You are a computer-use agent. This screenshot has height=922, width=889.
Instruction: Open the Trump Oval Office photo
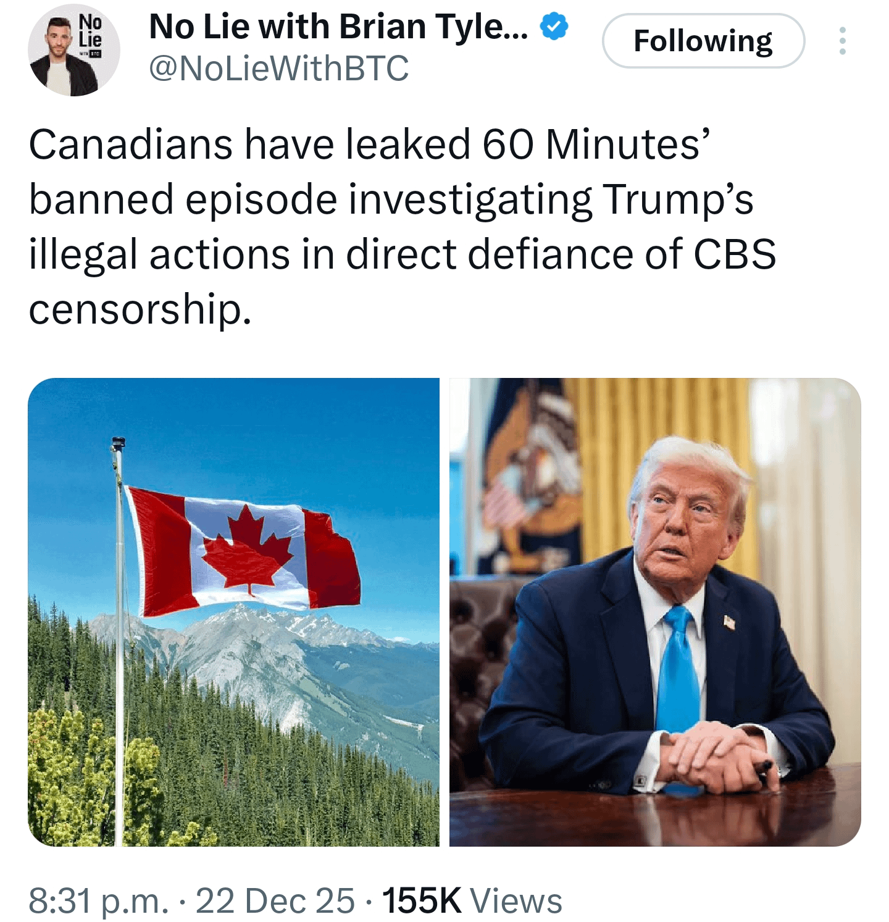pyautogui.click(x=655, y=612)
